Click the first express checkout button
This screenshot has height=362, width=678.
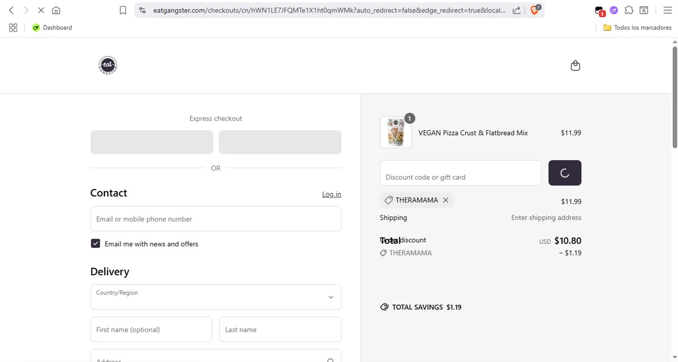pos(152,142)
